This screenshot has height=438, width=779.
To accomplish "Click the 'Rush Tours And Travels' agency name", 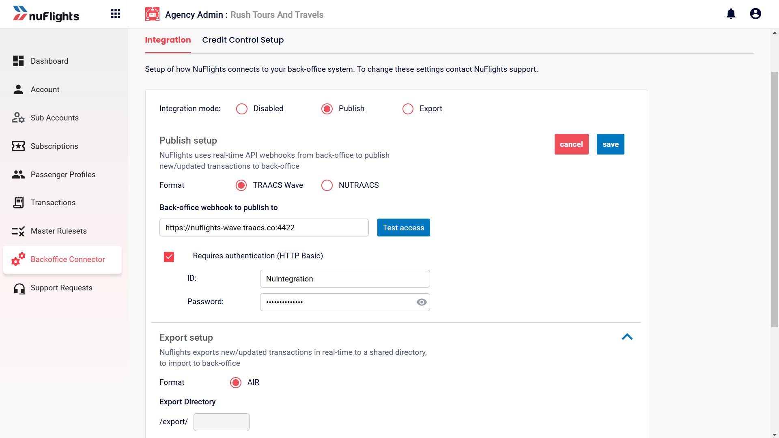I will [277, 15].
